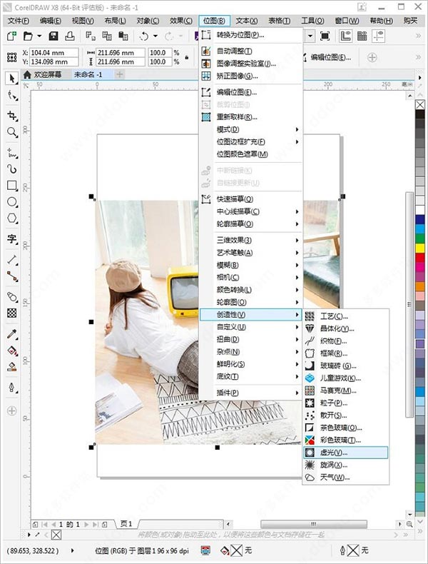Screen dimensions: 428x564
Task: Open the dropdown arrow beside Open folder
Action: click(39, 36)
